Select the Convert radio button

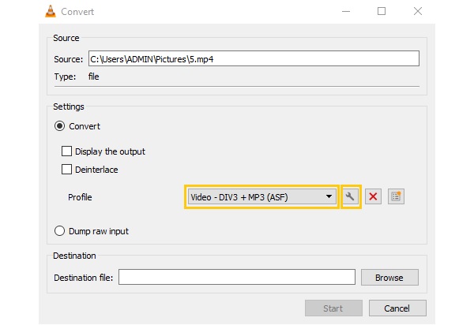coord(59,126)
